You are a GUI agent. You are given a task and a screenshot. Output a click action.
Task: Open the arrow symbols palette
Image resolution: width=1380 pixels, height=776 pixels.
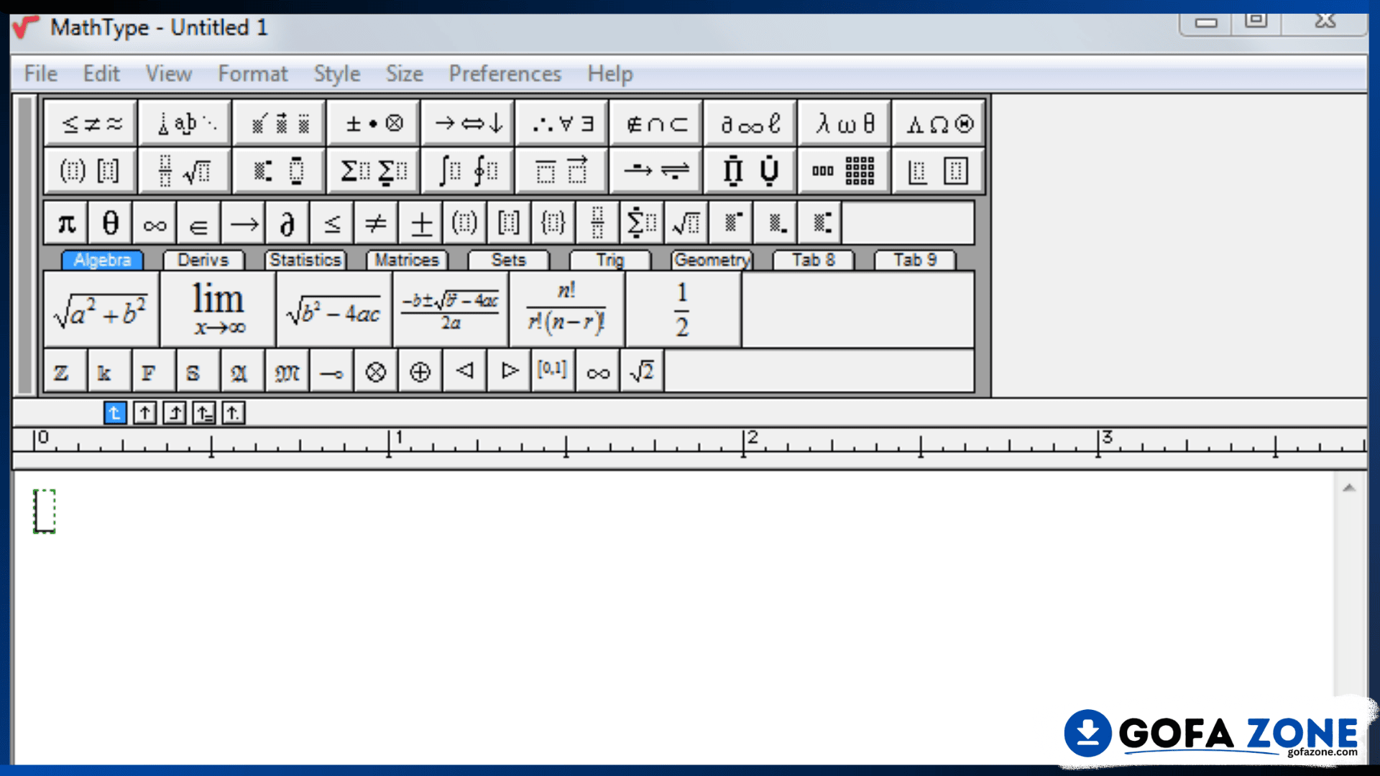[x=467, y=124]
